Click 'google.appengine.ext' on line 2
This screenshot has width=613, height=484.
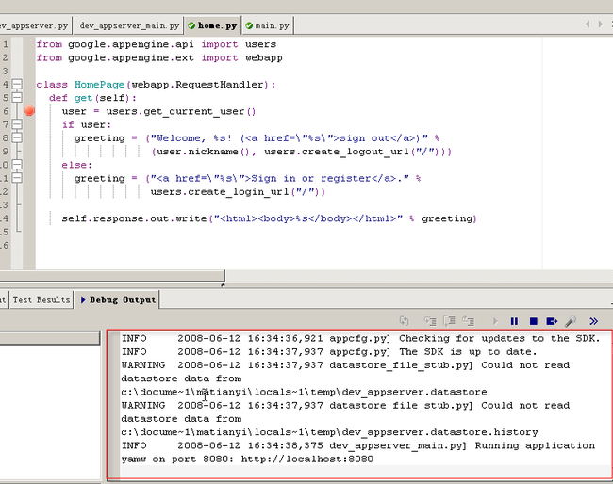131,57
